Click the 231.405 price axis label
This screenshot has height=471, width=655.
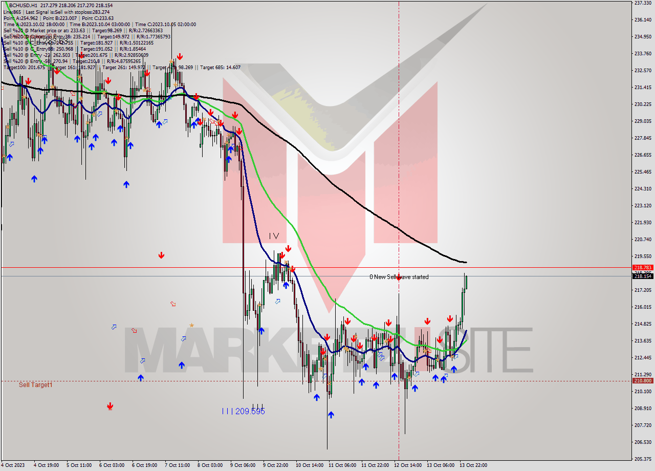pos(643,88)
